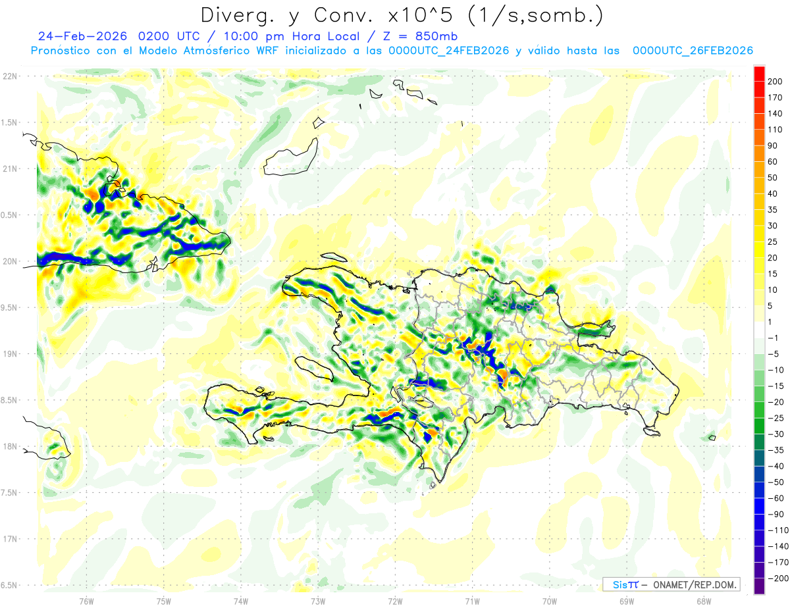Click the '22N' latitude label
This screenshot has height=610, width=790.
point(10,76)
